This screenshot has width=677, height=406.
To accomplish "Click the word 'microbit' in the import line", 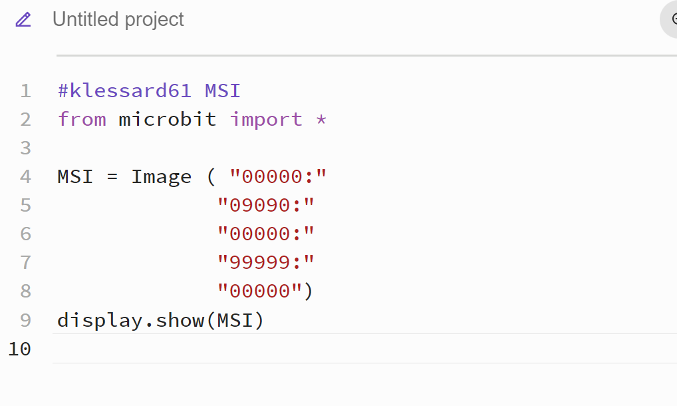I will coord(168,119).
